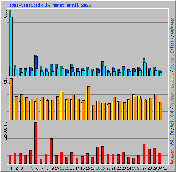
Task: Click the orange hosts bar for day 1
Action: point(11,99)
